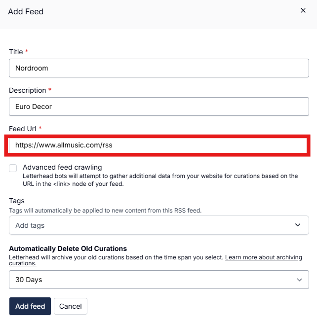Enable the Advanced feed crawling checkbox
The image size is (317, 323).
[13, 168]
